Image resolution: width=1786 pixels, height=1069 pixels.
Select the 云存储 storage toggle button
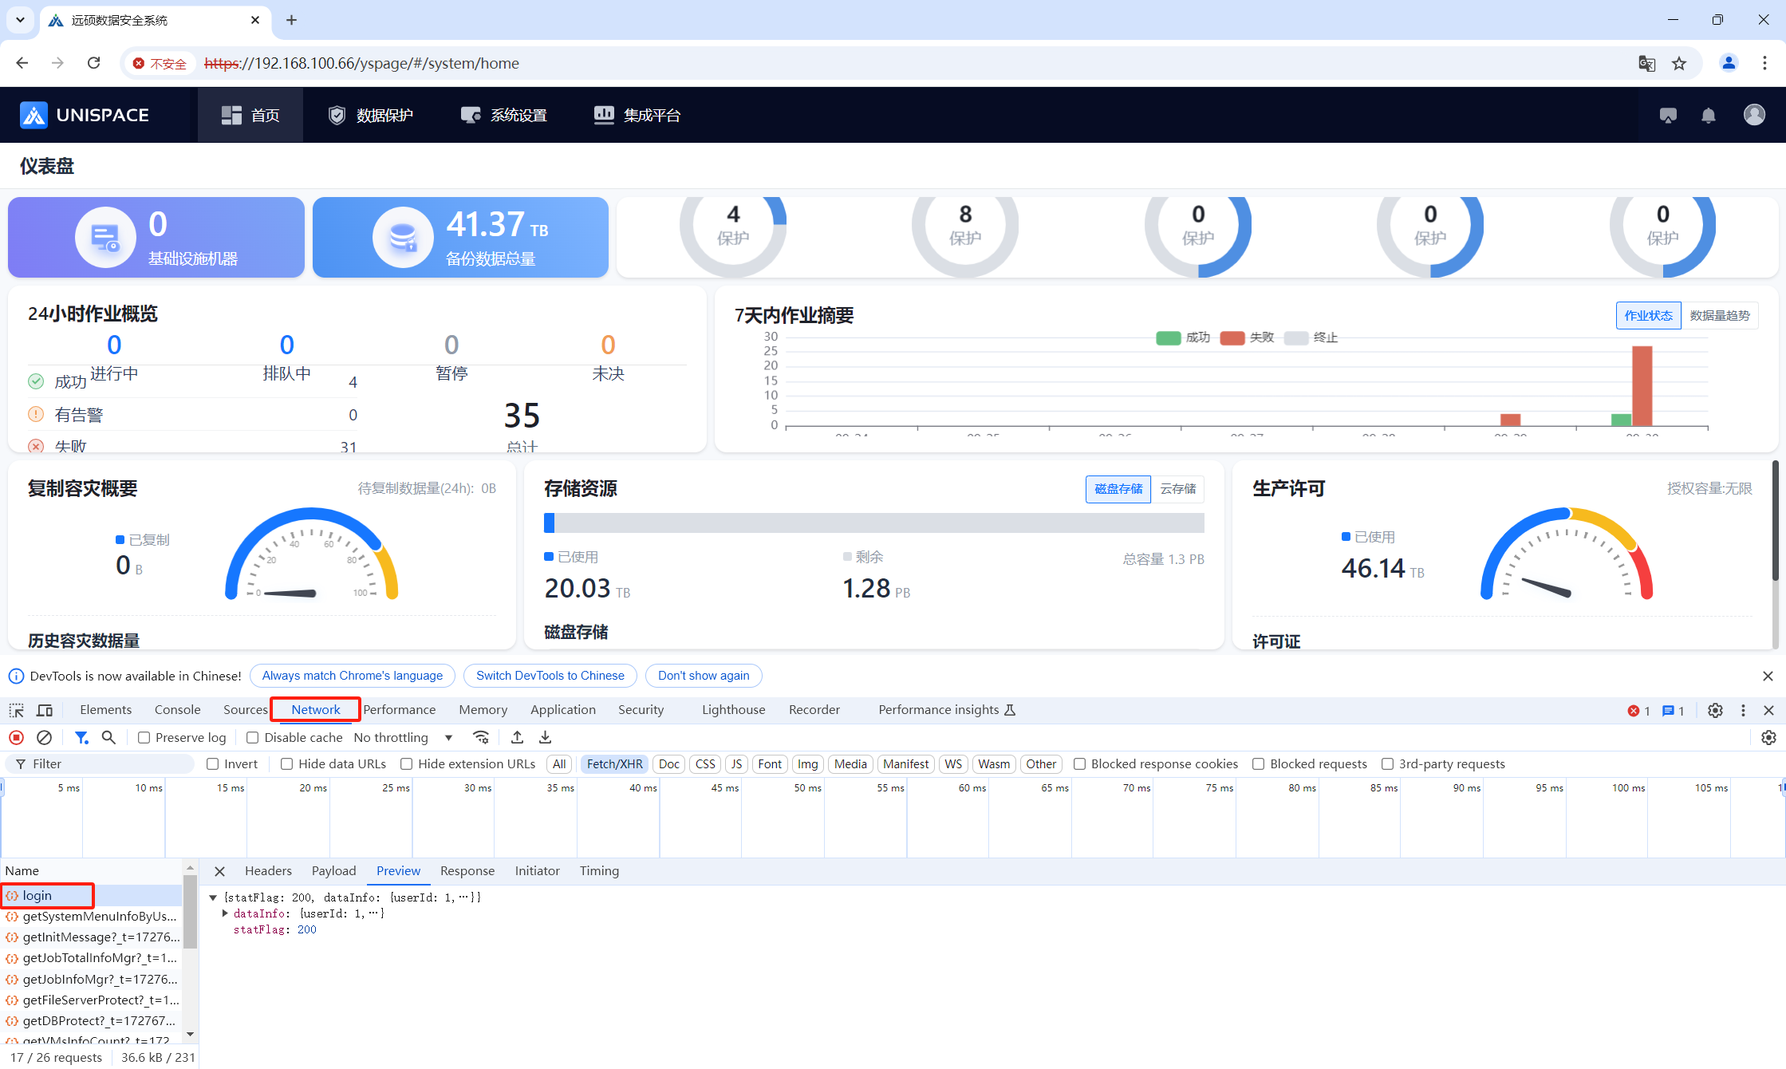[1177, 489]
